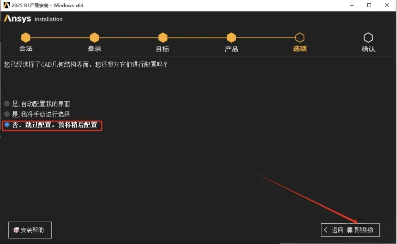Minimize the installer window
The width and height of the screenshot is (397, 244).
[352, 5]
